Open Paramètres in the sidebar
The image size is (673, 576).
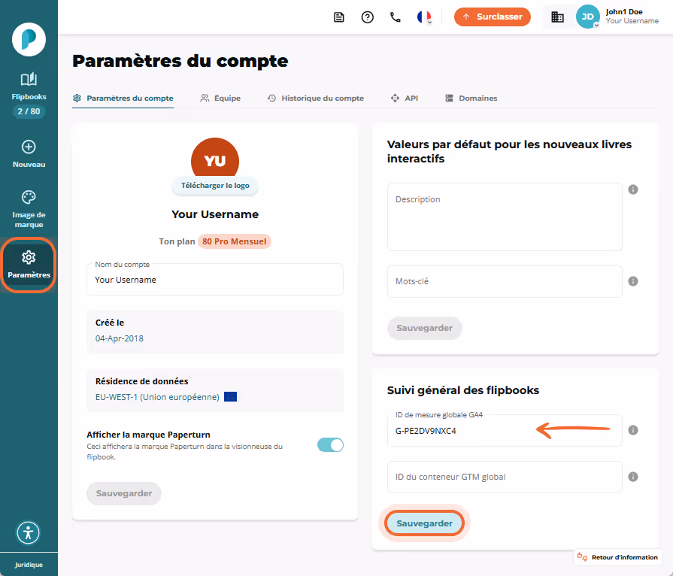(x=29, y=265)
